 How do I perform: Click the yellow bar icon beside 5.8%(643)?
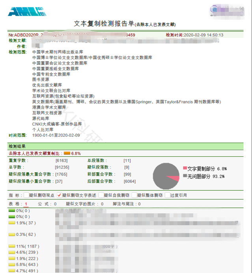click(x=12, y=264)
